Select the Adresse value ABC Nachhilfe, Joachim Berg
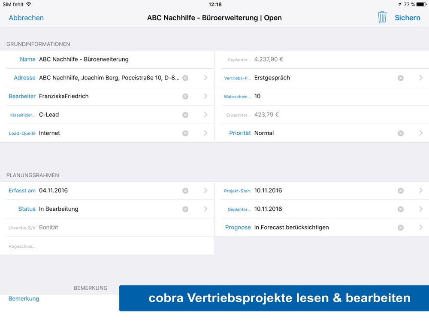This screenshot has height=322, width=429. click(x=109, y=78)
